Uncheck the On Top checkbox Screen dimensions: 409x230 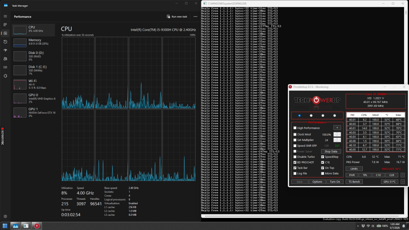(323, 168)
